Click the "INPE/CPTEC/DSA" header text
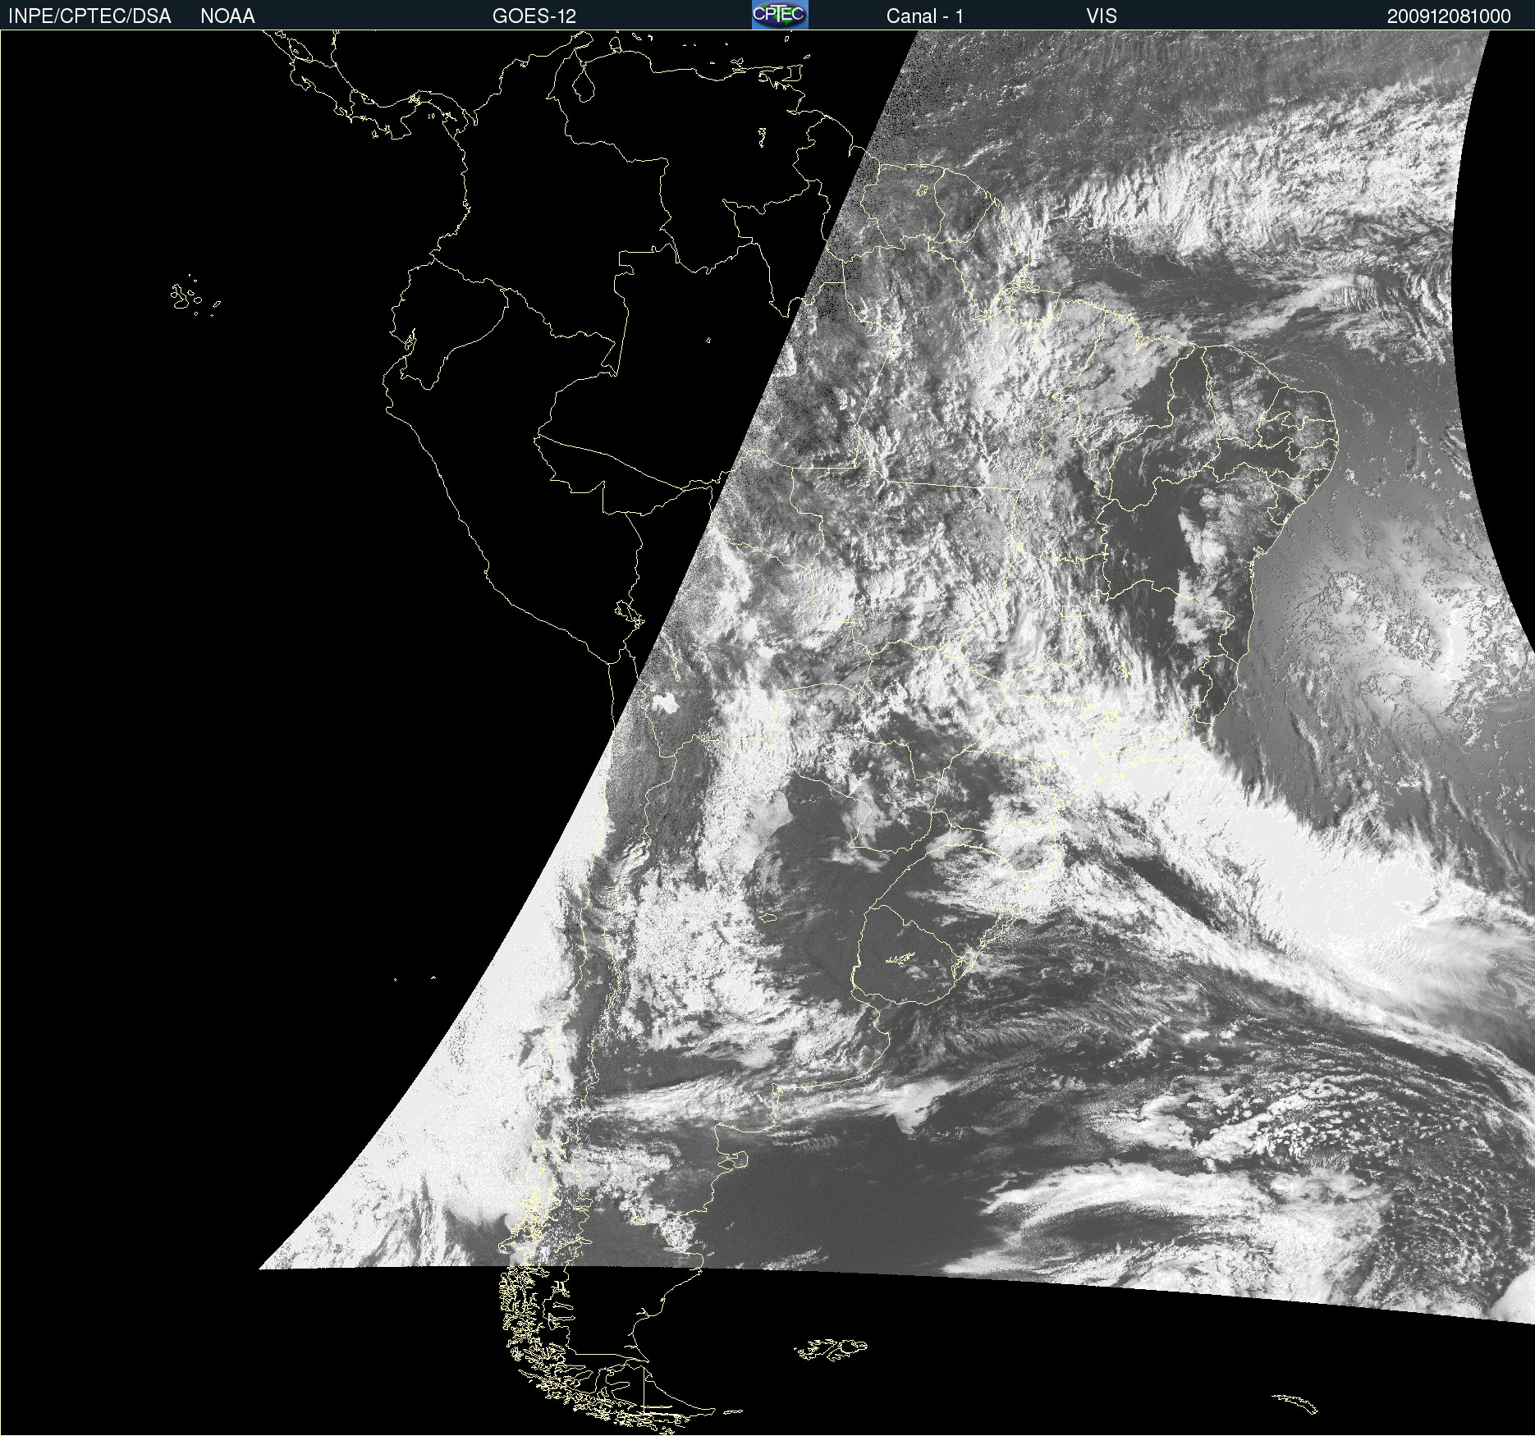The height and width of the screenshot is (1436, 1535). pos(89,16)
